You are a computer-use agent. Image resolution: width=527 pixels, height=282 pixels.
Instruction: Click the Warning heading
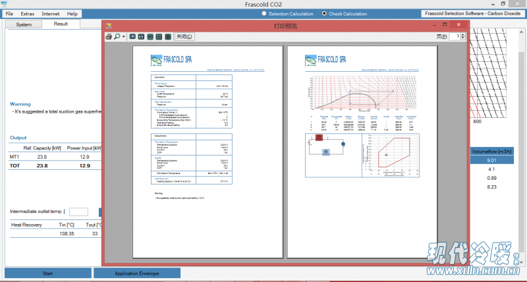click(20, 104)
